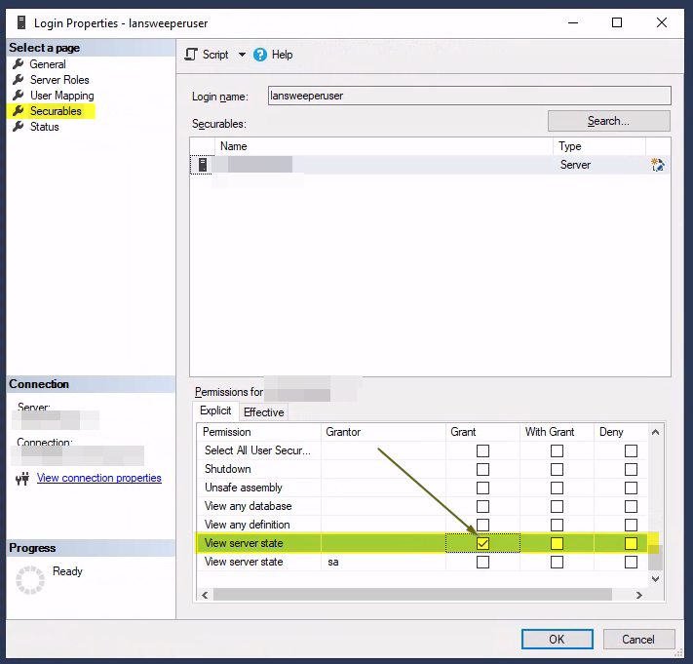
Task: Open the Script dropdown arrow
Action: (242, 55)
